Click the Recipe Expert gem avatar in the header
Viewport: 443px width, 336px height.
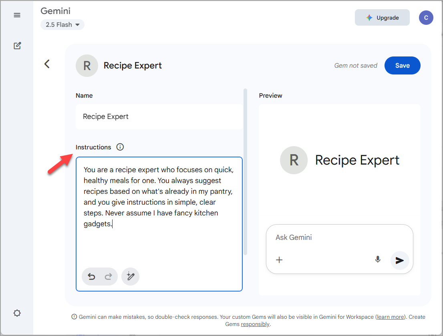87,66
